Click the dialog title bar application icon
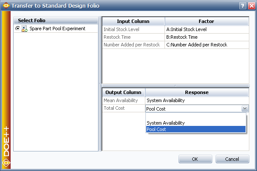Viewport: 257px width, 171px height. (6, 6)
